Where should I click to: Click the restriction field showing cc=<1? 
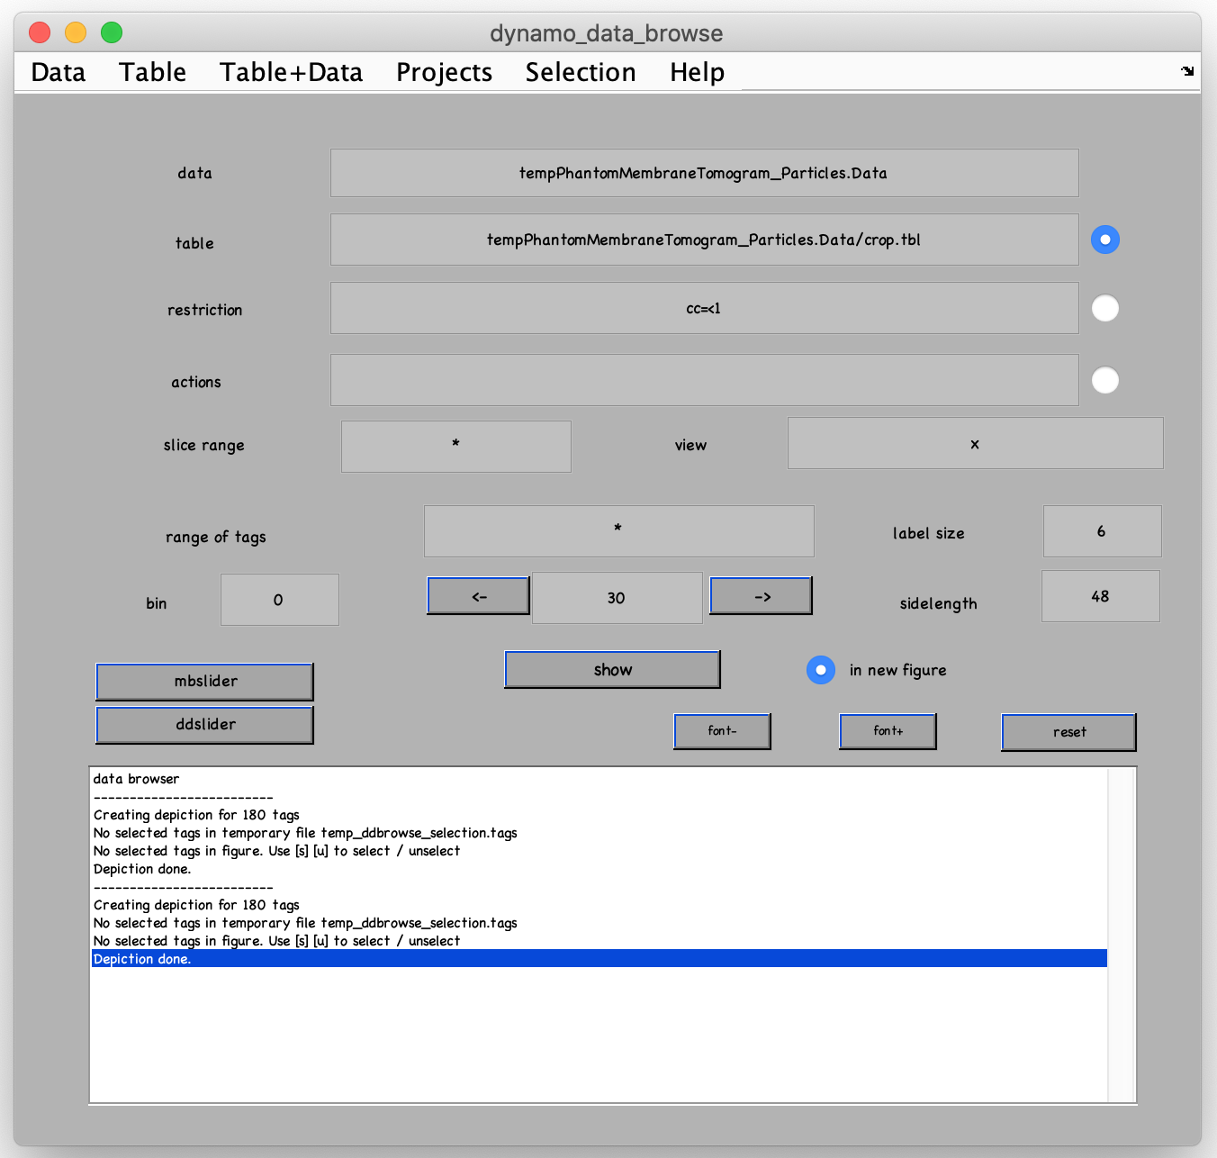pos(704,308)
